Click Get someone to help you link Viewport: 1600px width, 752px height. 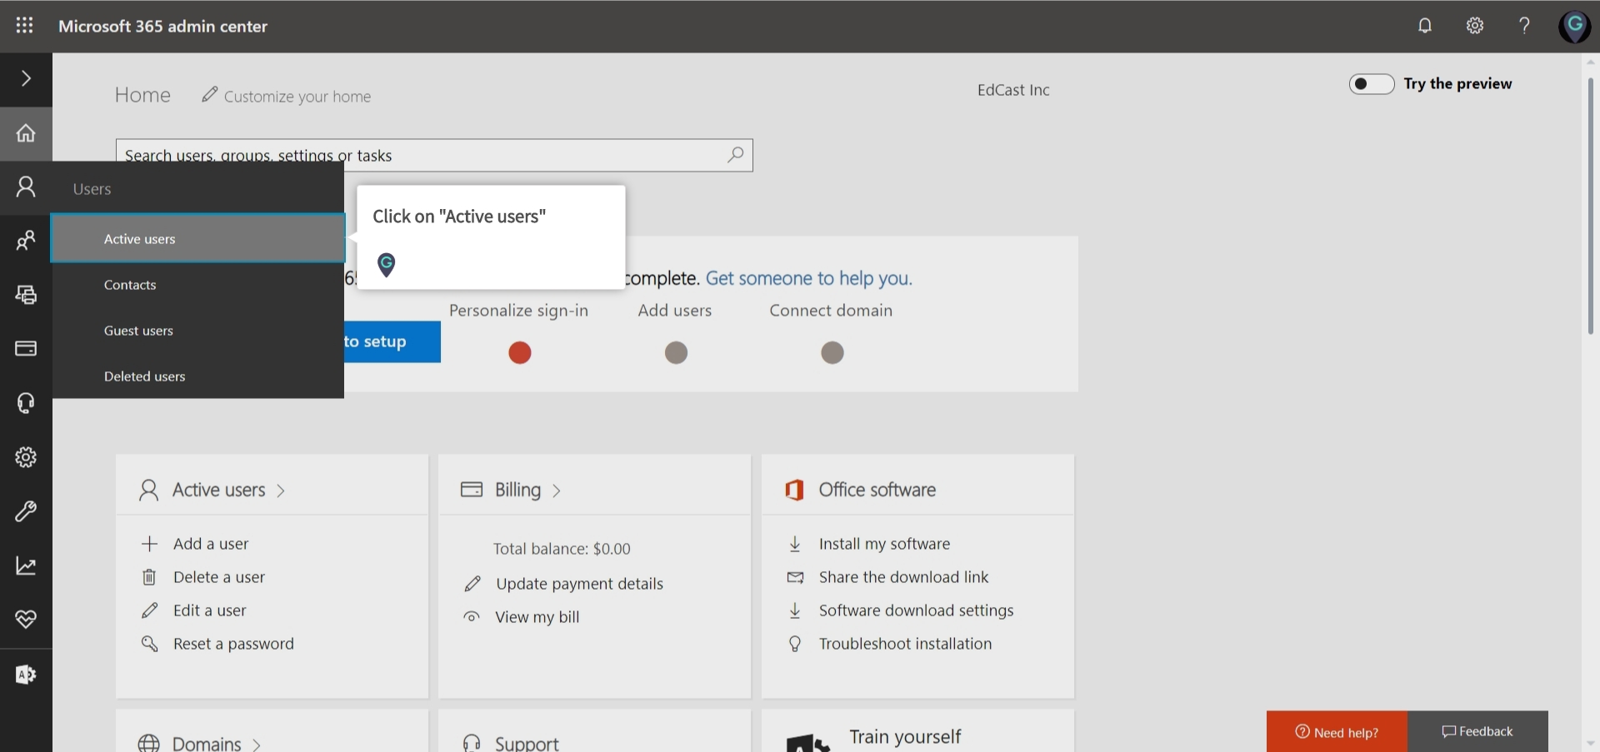(x=808, y=278)
